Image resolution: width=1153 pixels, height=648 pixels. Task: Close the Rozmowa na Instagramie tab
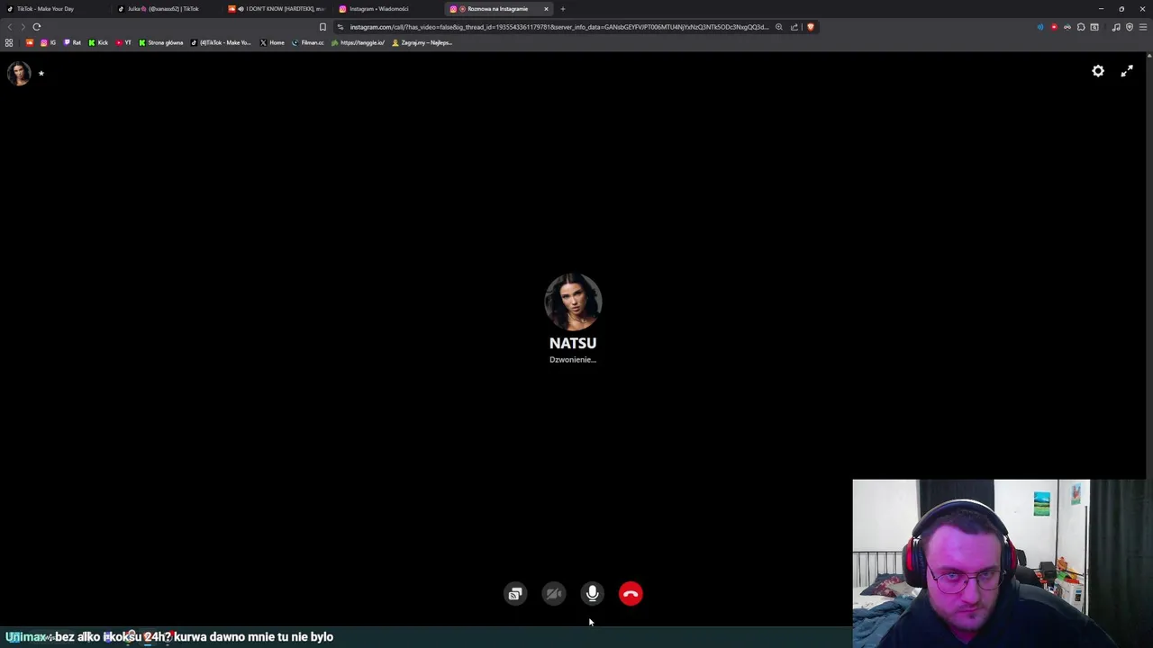pos(546,9)
